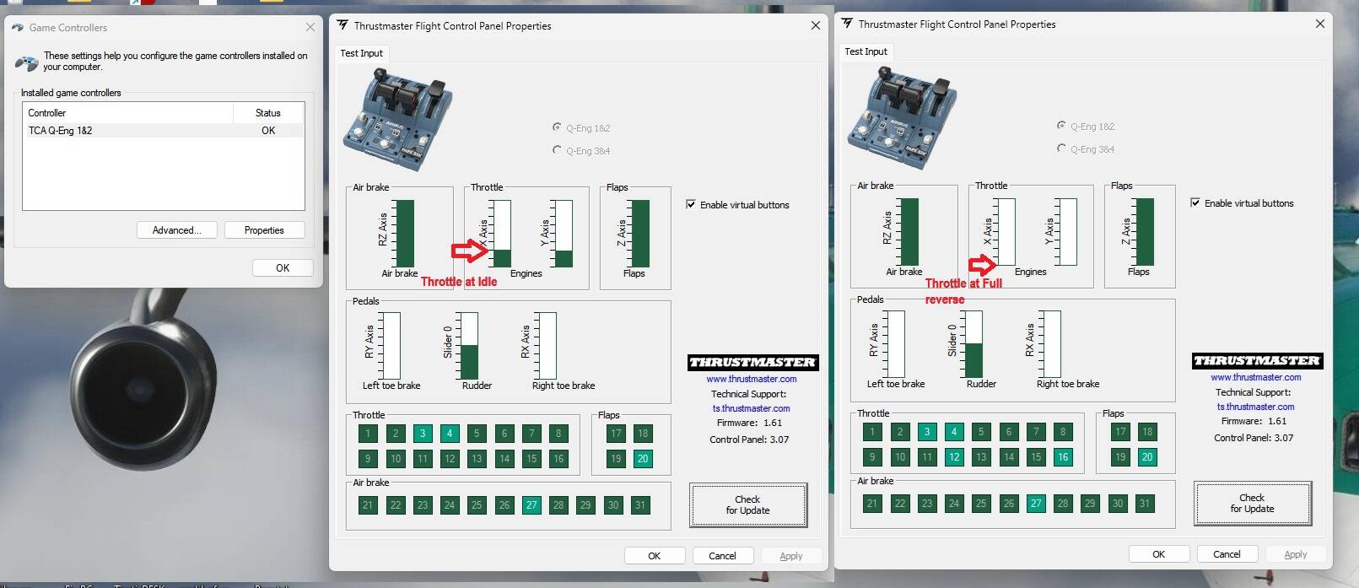Click air brake indicator 31 in left panel
This screenshot has width=1359, height=588.
[x=640, y=505]
